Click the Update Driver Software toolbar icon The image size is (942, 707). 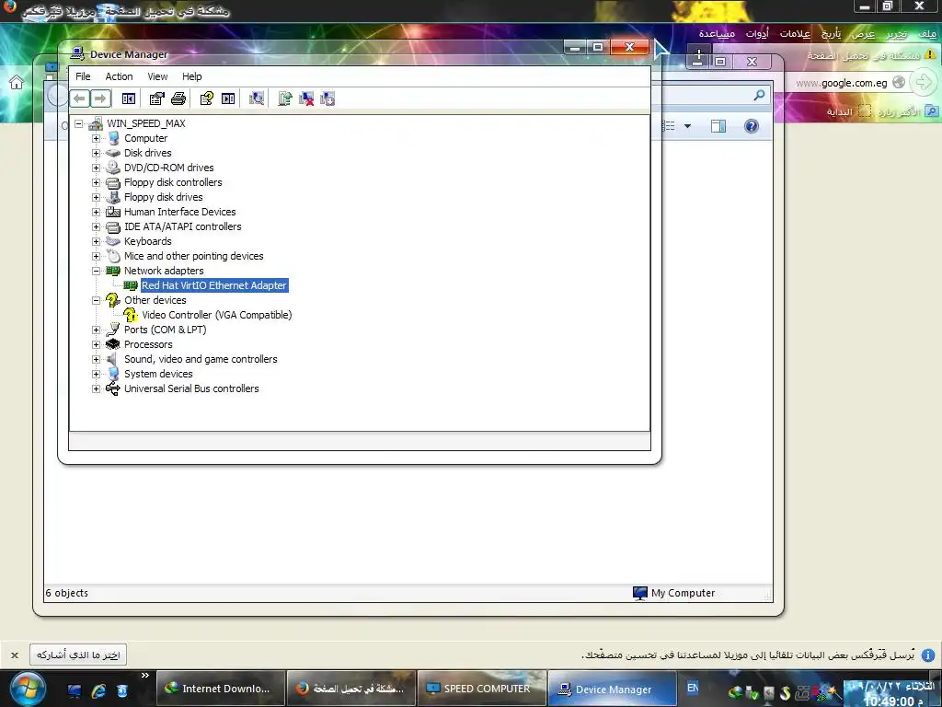click(x=285, y=99)
